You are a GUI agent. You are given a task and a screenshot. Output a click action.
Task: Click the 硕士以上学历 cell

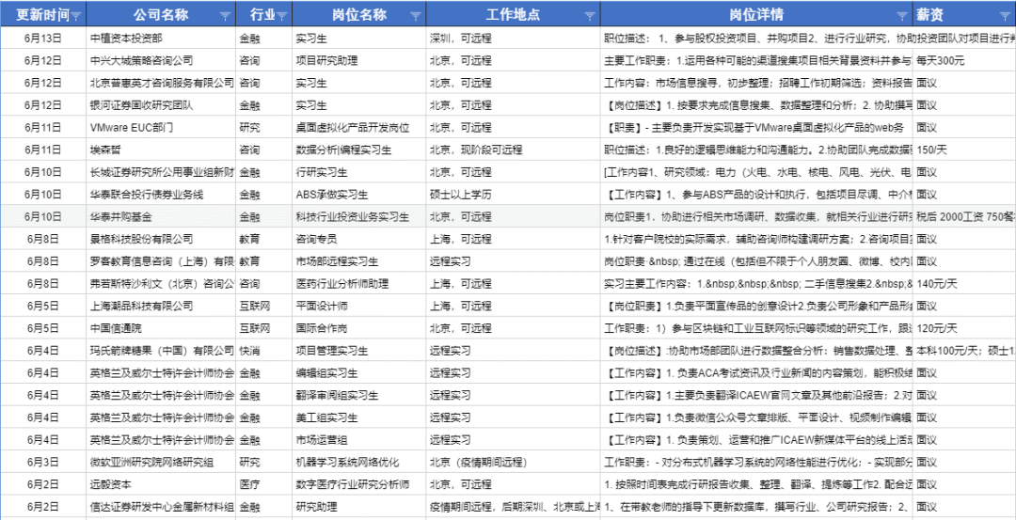[514, 194]
